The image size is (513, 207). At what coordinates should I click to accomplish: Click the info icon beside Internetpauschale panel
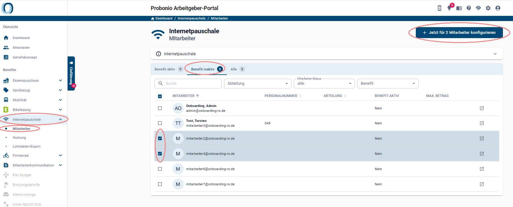pos(158,54)
